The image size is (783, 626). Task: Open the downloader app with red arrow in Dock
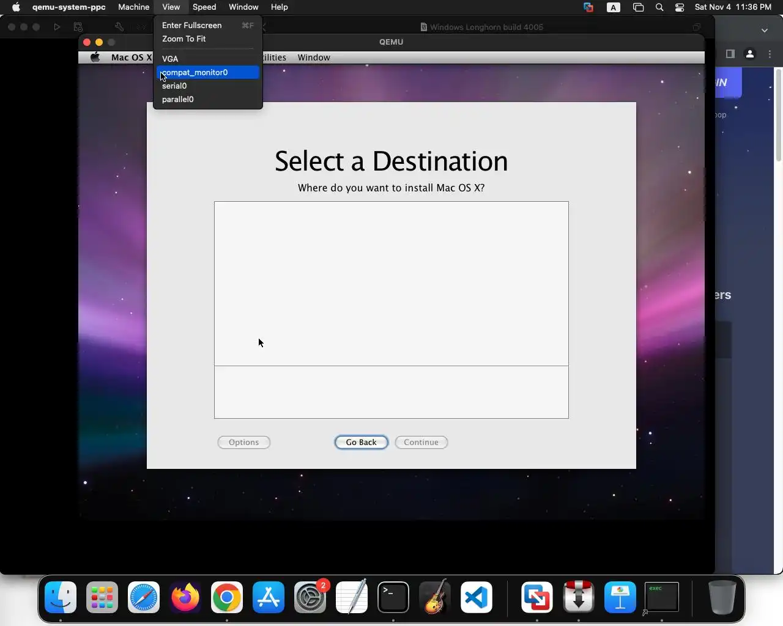[579, 597]
